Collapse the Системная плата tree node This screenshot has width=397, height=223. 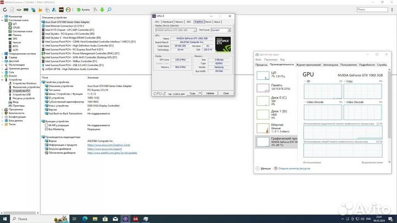click(x=2, y=20)
